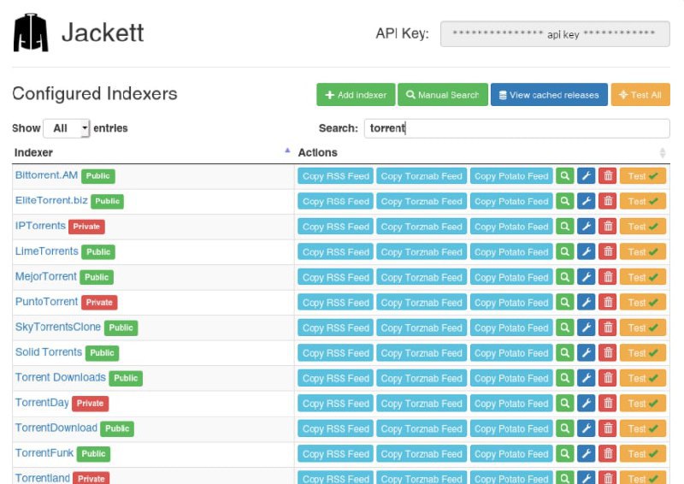The width and height of the screenshot is (684, 484).
Task: Copy Potato Feed for Solid Torrents
Action: [x=511, y=352]
